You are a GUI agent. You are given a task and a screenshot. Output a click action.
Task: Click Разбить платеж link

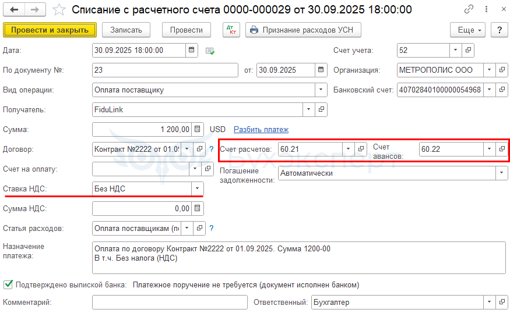point(261,129)
